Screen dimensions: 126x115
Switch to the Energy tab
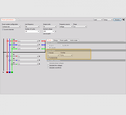coord(56,40)
